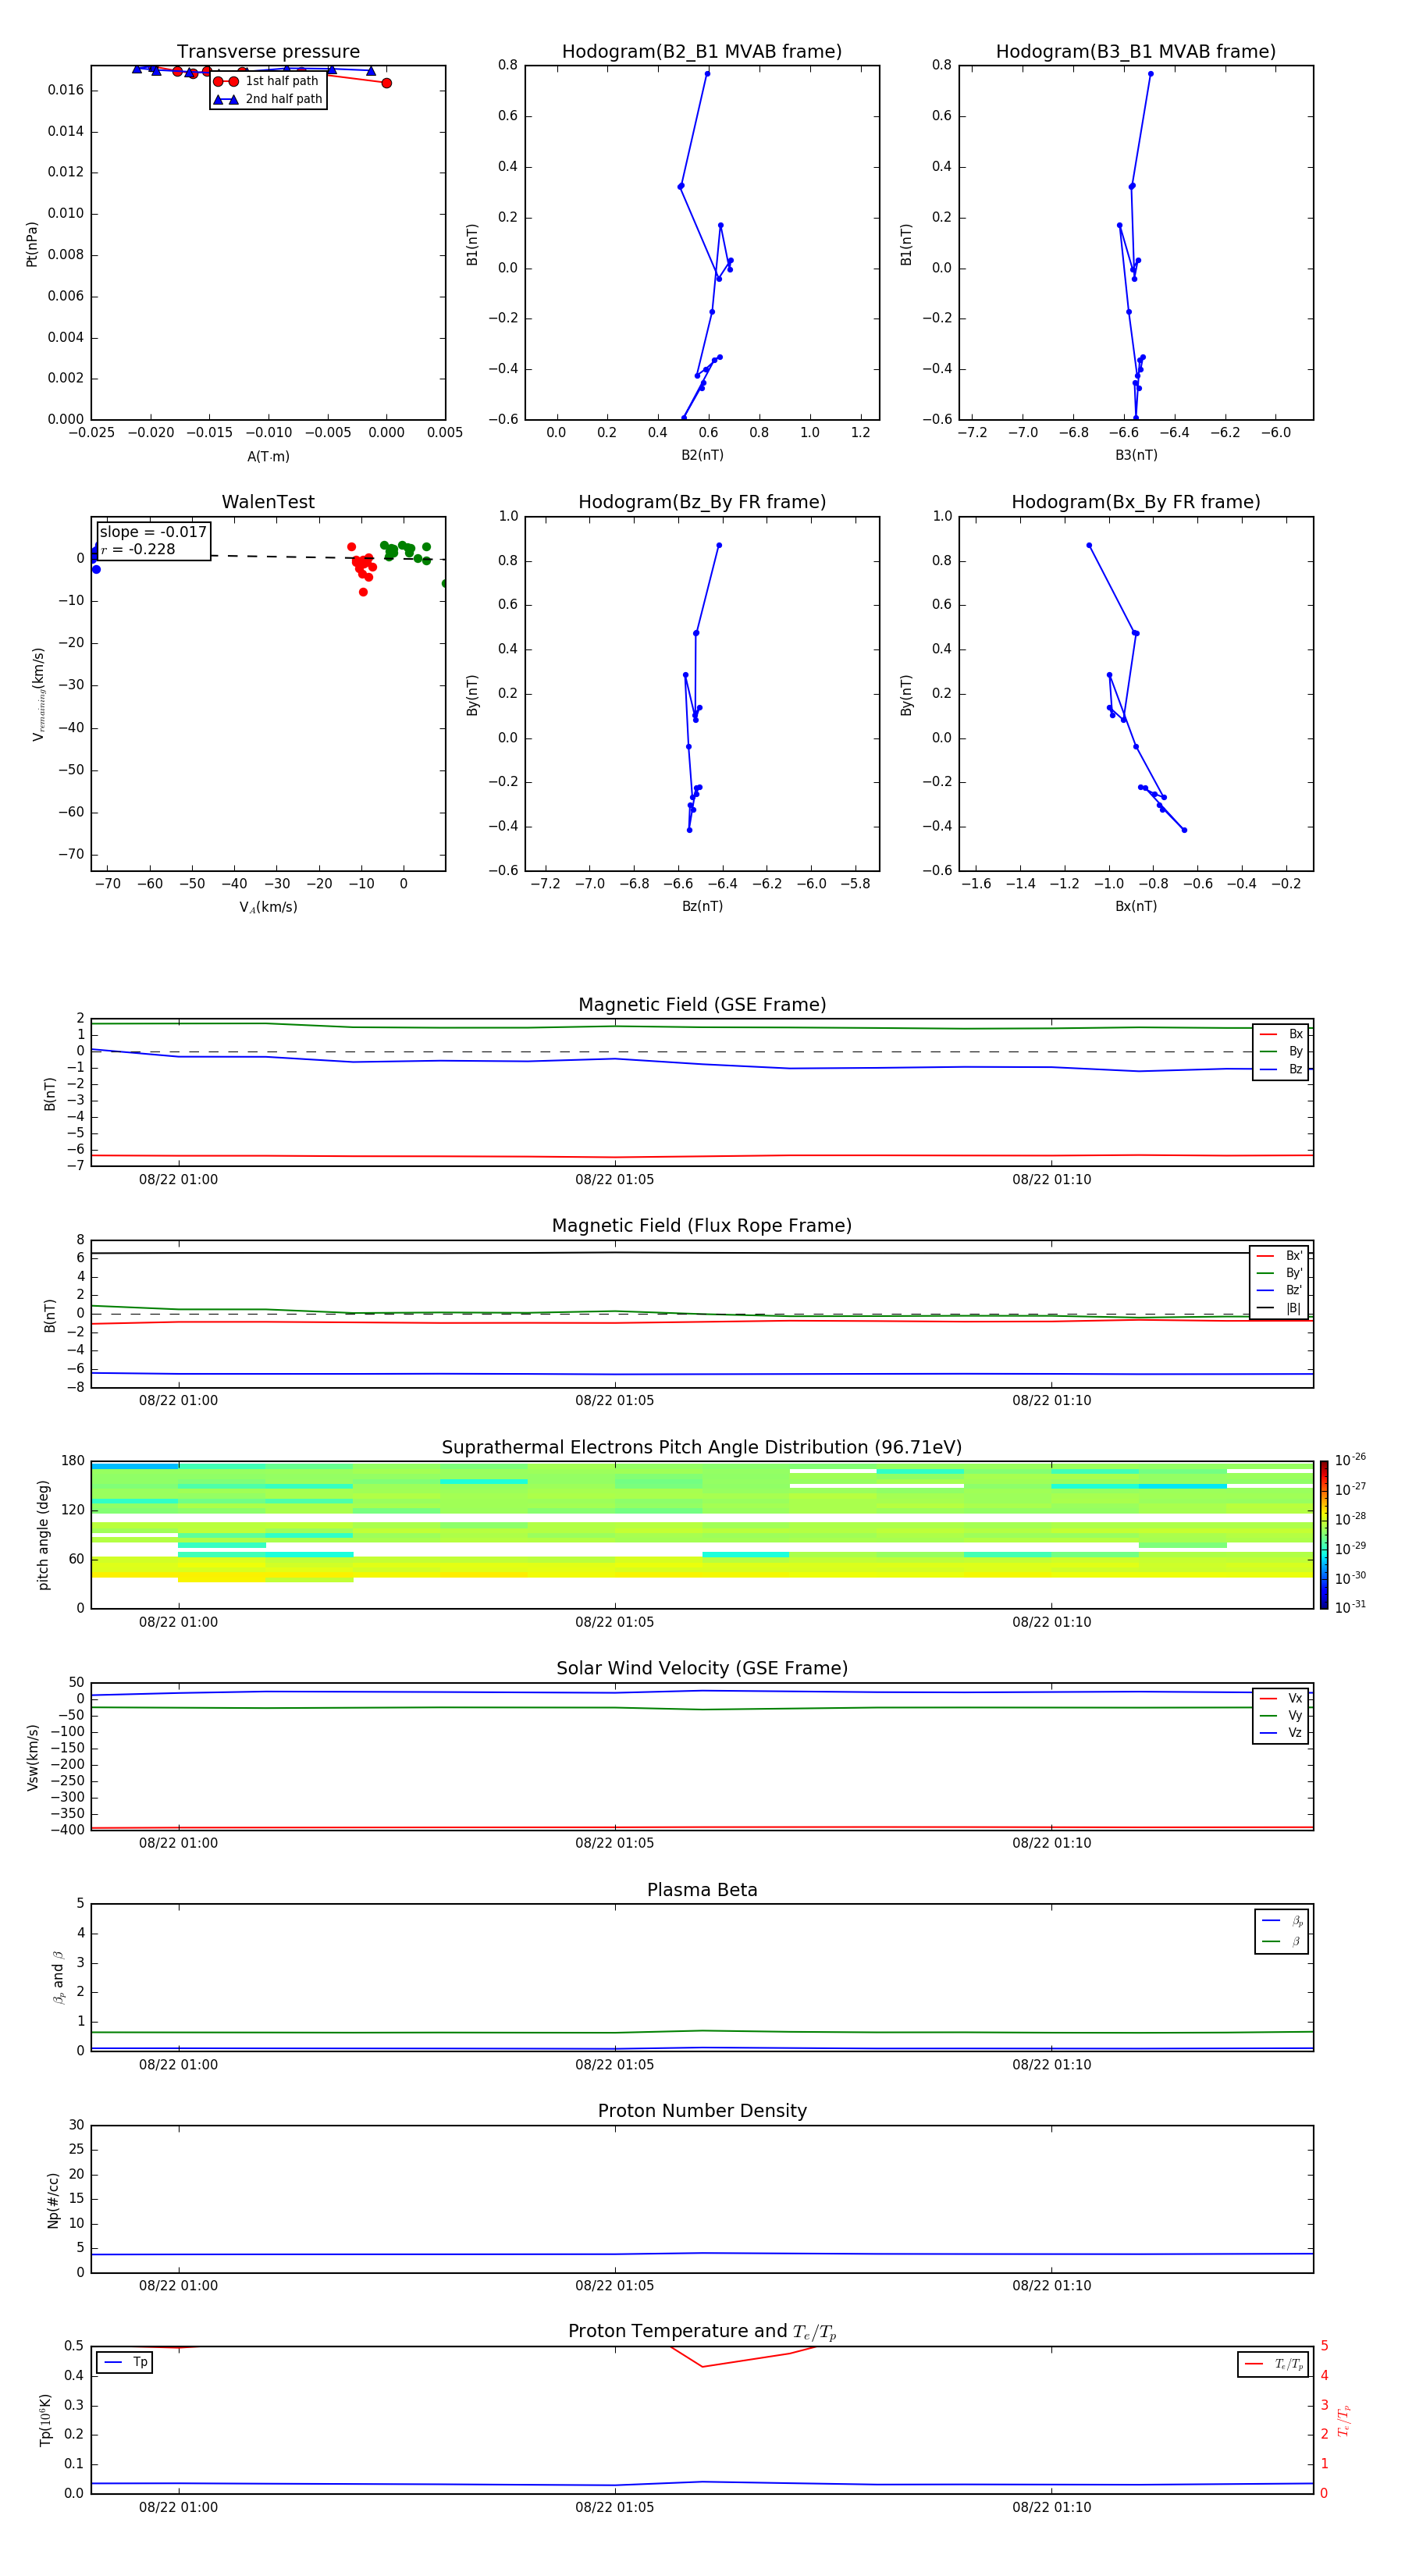Click the "Np(#/cc)" y-axis label
The width and height of the screenshot is (1405, 2576).
click(x=53, y=2200)
